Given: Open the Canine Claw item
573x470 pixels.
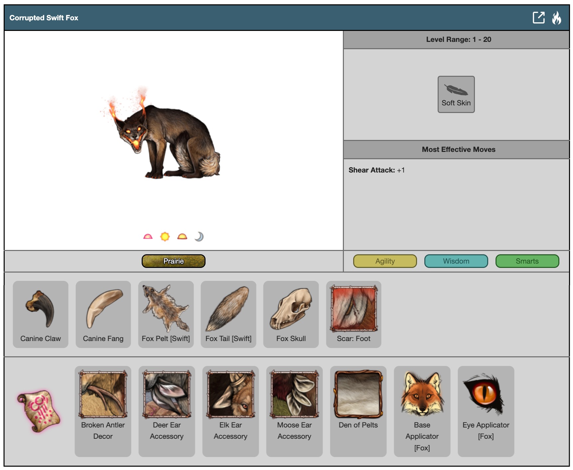Looking at the screenshot, I should click(x=41, y=314).
